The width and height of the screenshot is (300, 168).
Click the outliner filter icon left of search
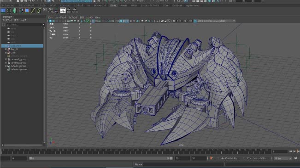[3, 25]
